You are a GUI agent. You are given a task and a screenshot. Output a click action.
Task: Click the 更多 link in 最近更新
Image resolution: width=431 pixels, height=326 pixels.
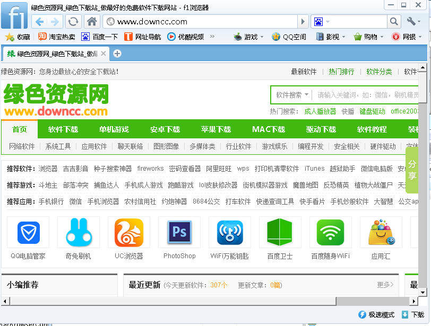pyautogui.click(x=385, y=285)
